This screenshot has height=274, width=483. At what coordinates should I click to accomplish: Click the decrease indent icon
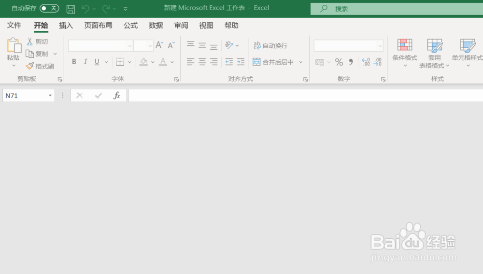[x=229, y=62]
